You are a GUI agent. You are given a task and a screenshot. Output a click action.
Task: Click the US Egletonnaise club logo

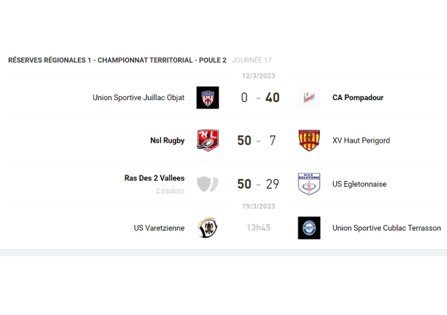(x=309, y=184)
